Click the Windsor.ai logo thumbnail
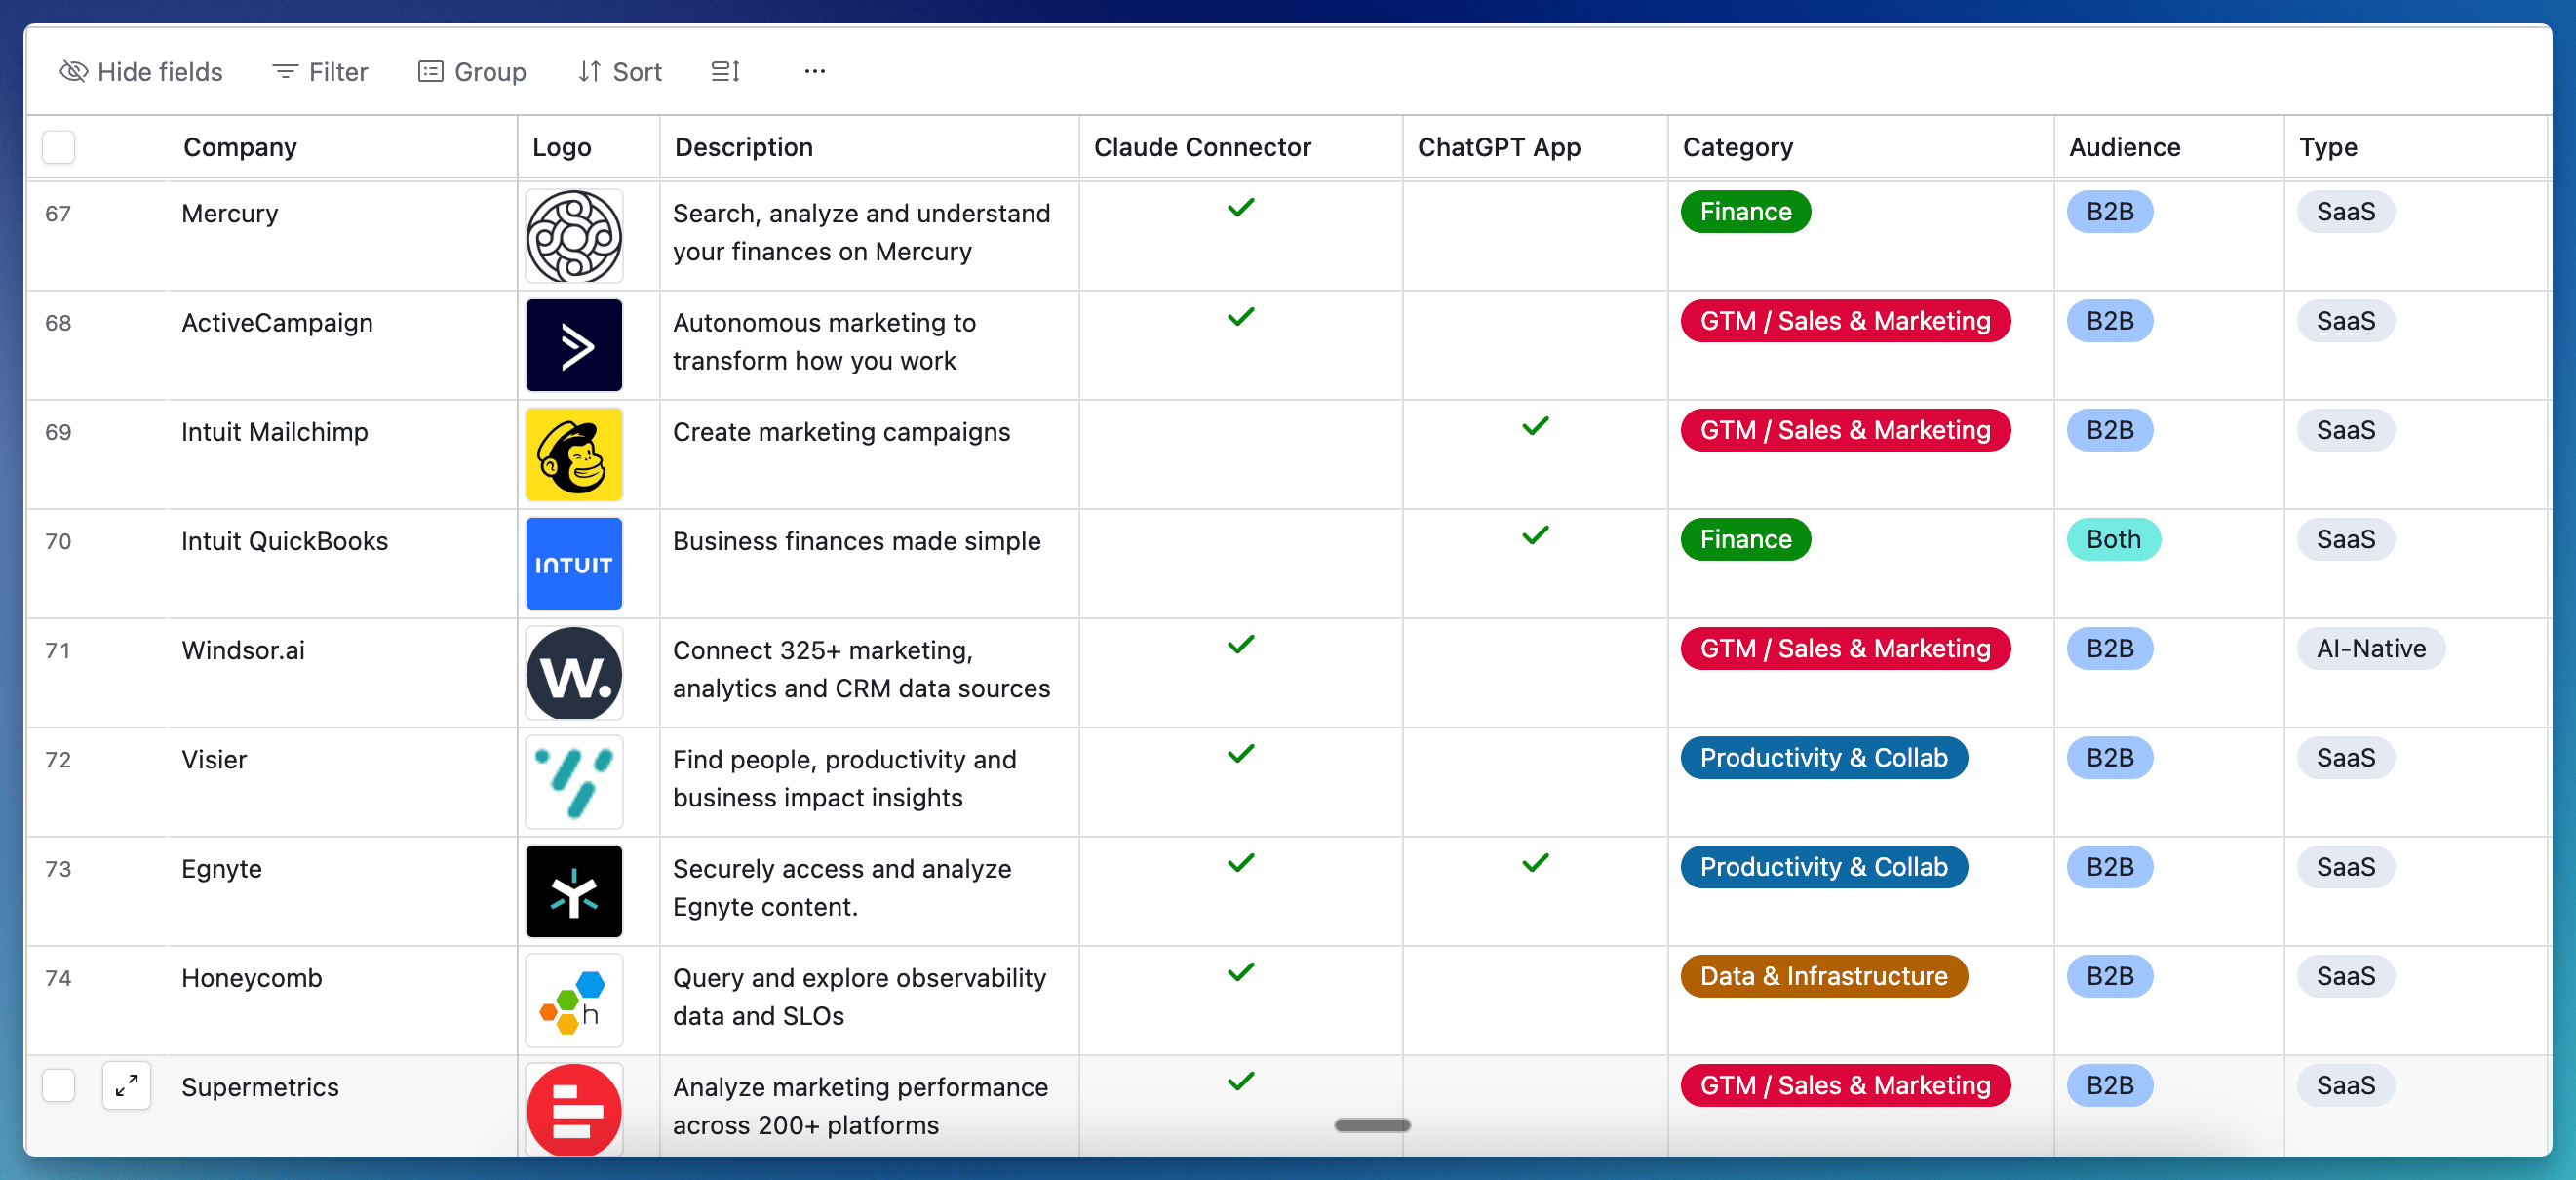 [x=574, y=672]
